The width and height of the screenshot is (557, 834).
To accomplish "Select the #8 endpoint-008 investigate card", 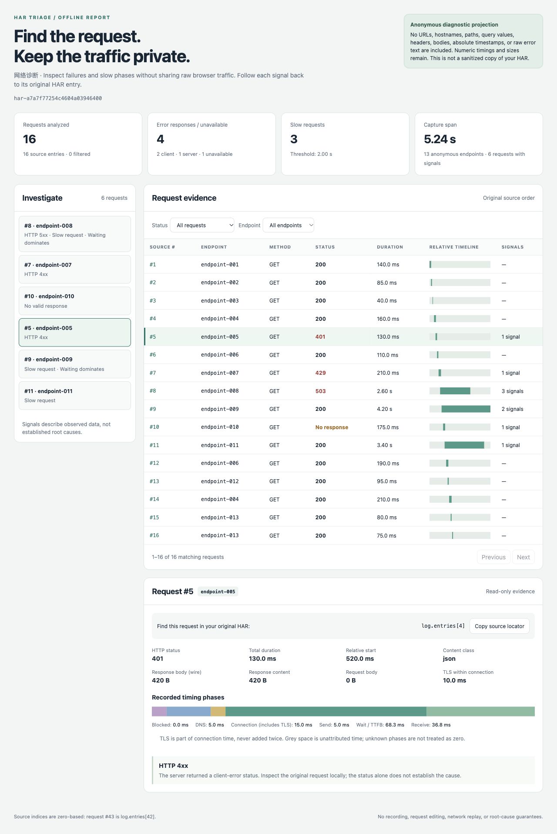I will [75, 234].
